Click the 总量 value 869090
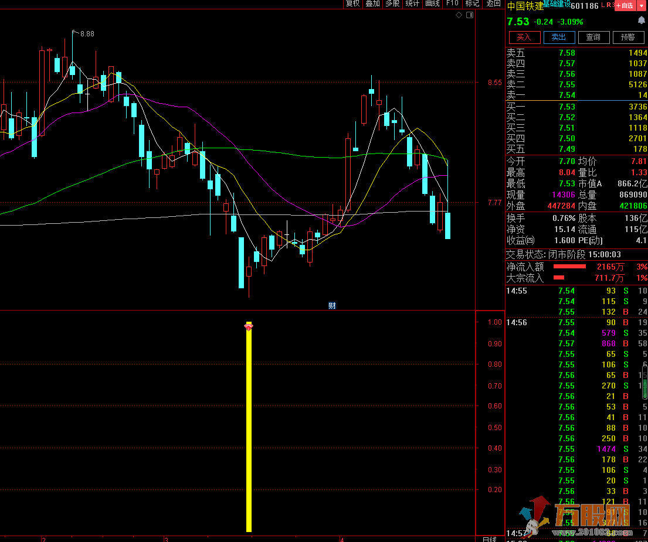This screenshot has width=648, height=542. pyautogui.click(x=633, y=195)
